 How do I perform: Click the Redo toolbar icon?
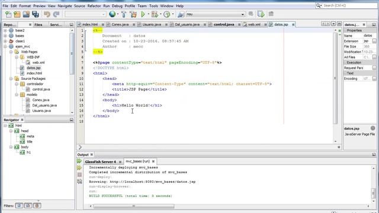[x=56, y=14]
